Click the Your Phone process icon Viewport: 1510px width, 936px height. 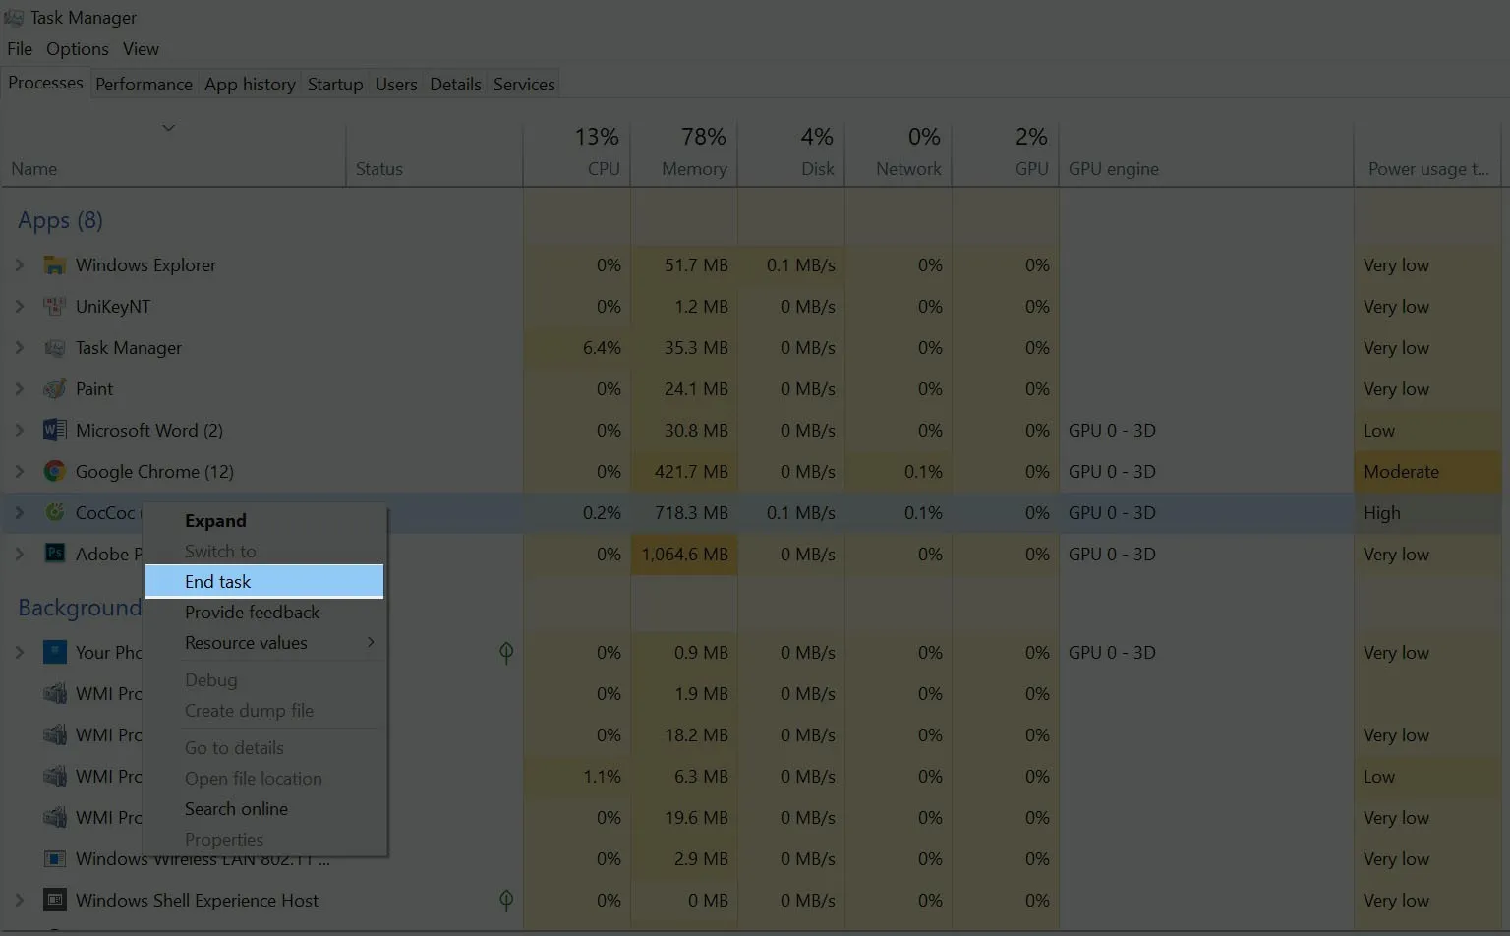coord(55,653)
